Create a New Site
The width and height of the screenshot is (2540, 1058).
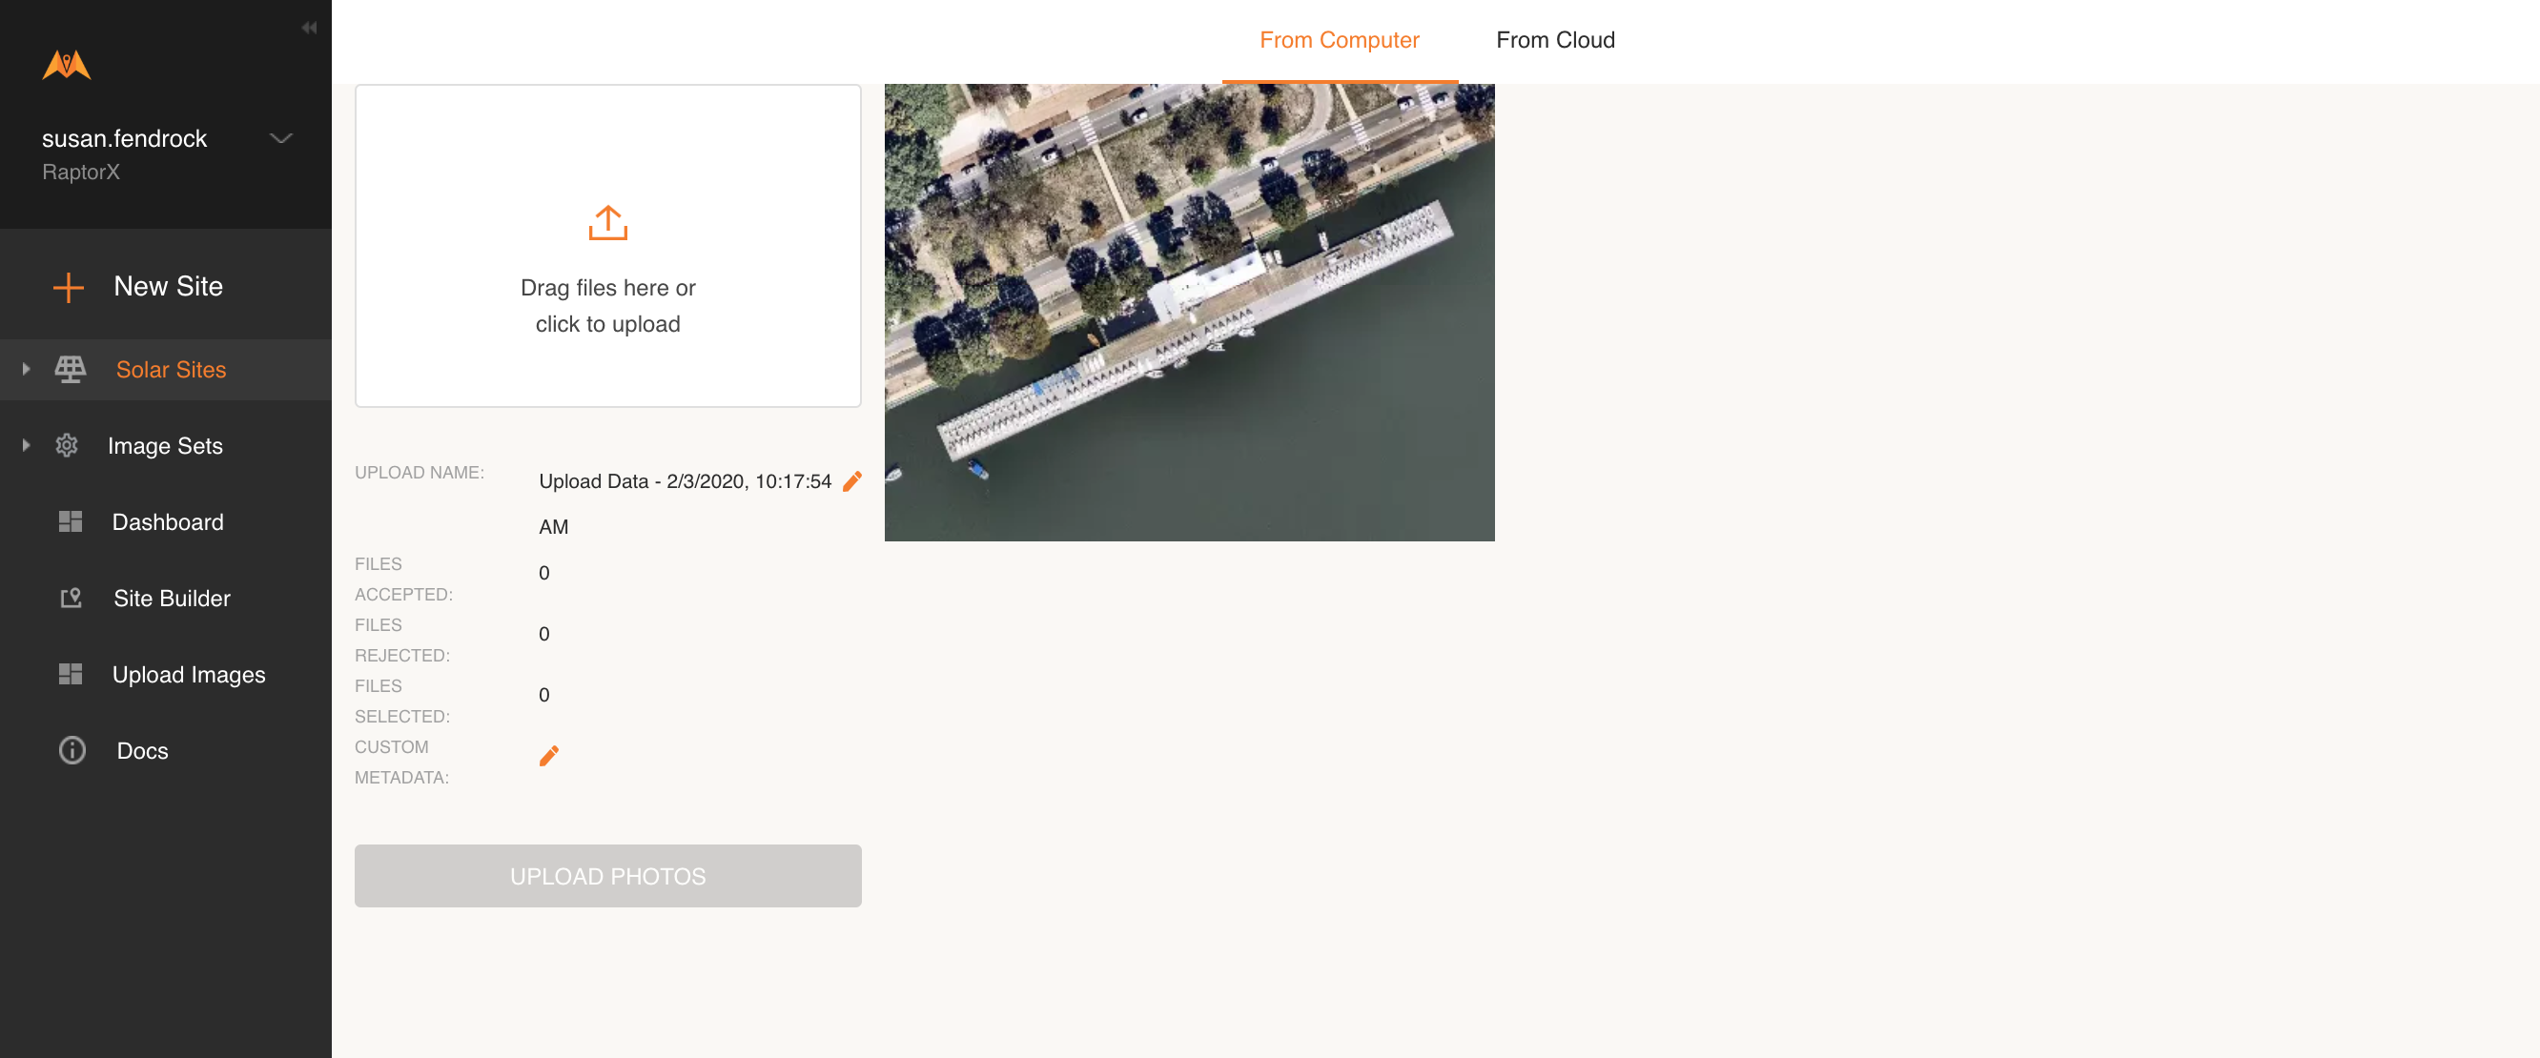[x=168, y=286]
